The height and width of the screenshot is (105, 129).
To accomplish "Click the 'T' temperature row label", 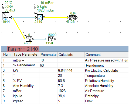I will coord(14,75).
